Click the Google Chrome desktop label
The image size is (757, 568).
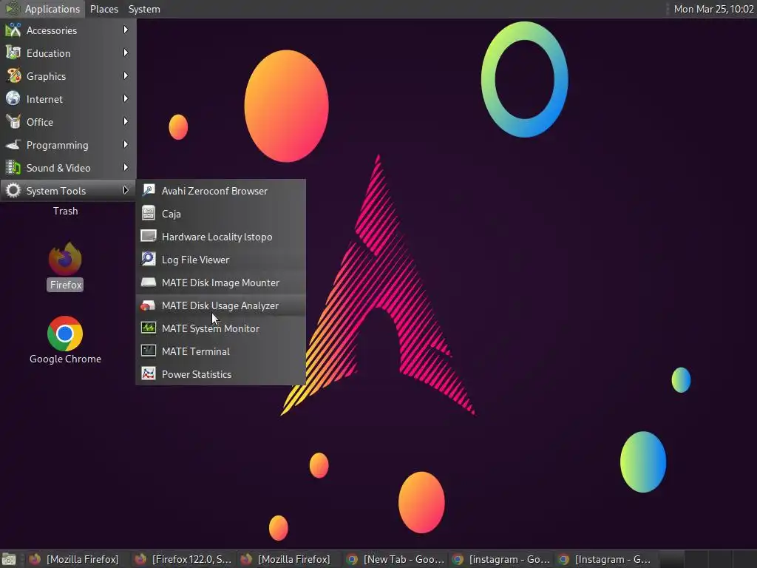[x=65, y=359]
